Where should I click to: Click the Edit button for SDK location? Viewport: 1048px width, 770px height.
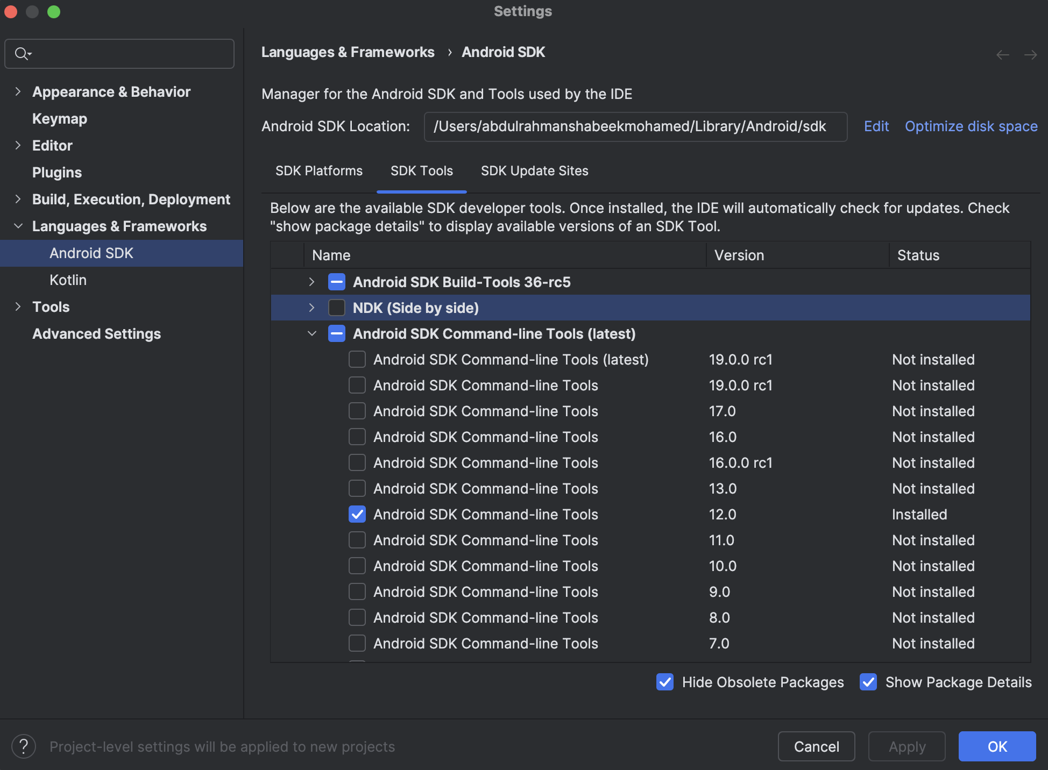(875, 126)
